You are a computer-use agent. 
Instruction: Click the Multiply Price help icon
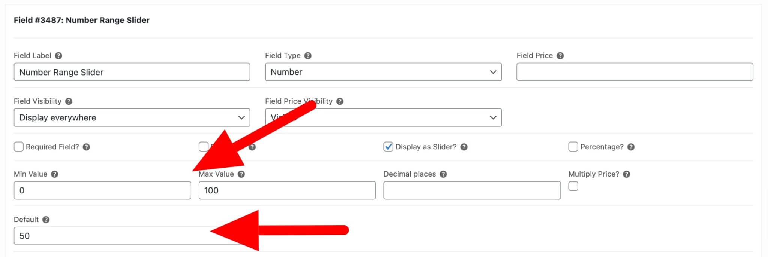pyautogui.click(x=626, y=174)
